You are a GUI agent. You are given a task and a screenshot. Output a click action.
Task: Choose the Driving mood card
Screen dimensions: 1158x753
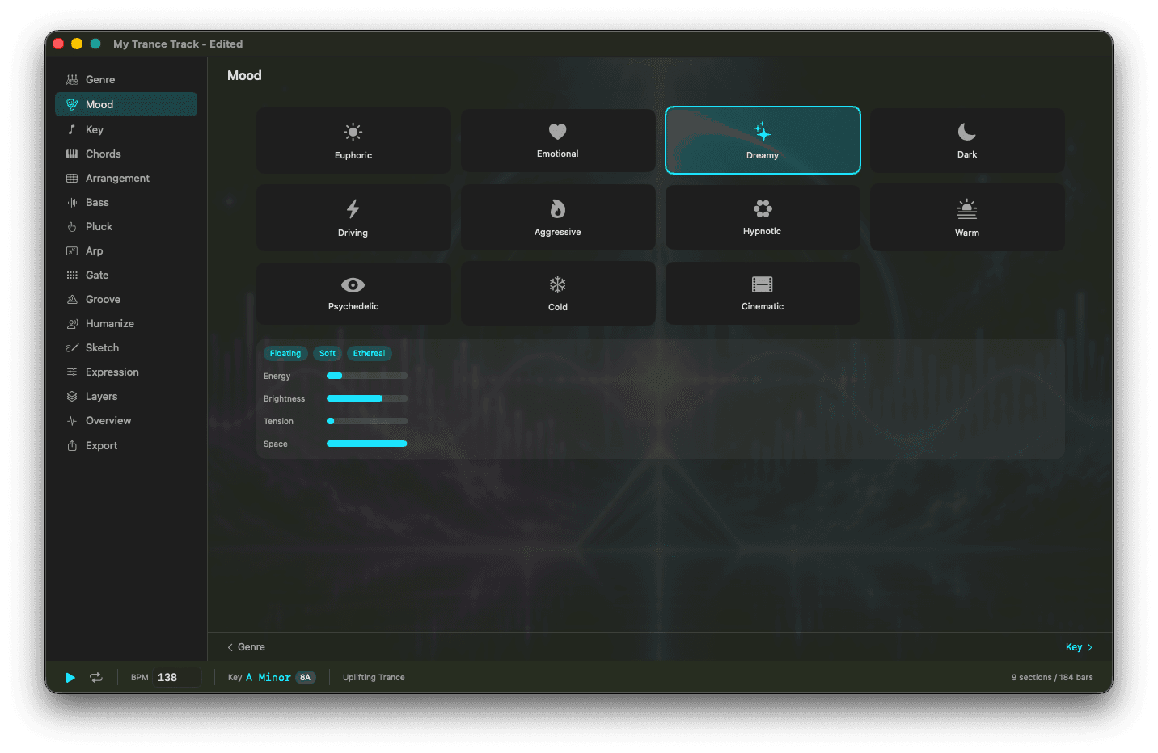click(353, 217)
